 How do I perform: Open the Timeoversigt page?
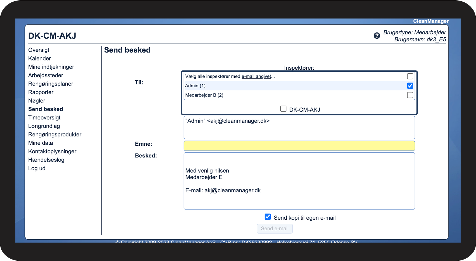click(x=44, y=118)
